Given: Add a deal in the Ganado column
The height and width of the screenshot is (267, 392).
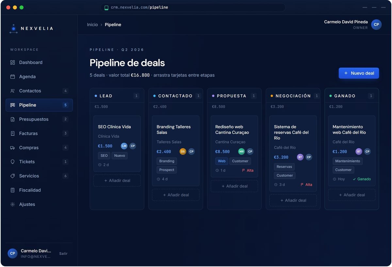Looking at the screenshot, I should [x=351, y=195].
